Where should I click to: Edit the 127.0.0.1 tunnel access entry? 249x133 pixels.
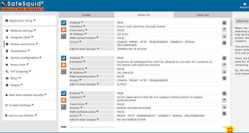63,23
